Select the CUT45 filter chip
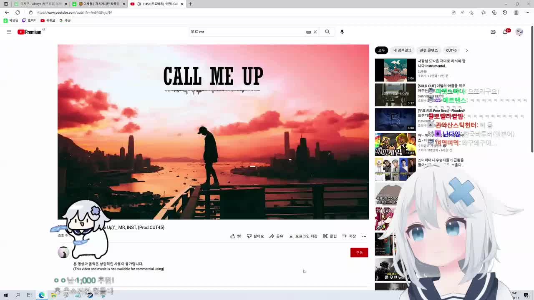 point(451,50)
